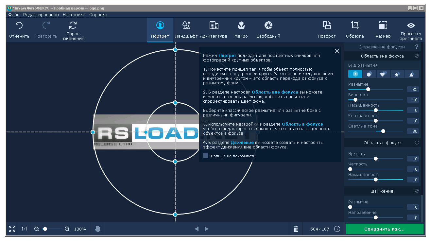Click the 100% zoom level text
The width and height of the screenshot is (430, 241).
point(80,229)
